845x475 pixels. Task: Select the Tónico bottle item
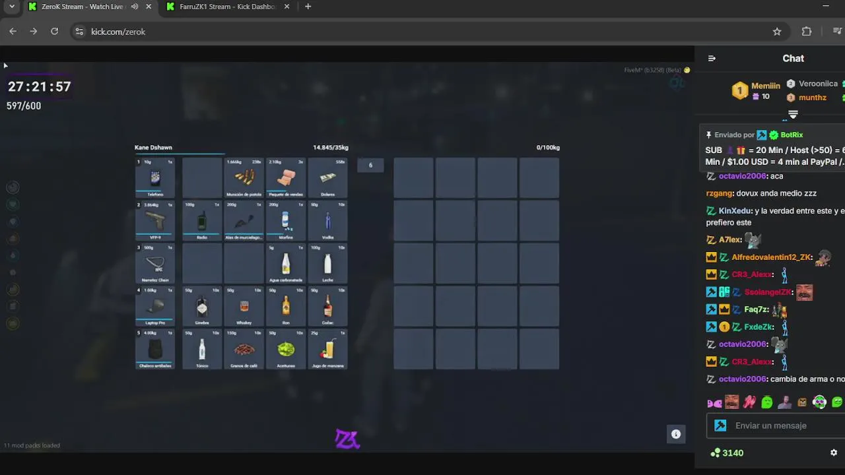point(202,350)
